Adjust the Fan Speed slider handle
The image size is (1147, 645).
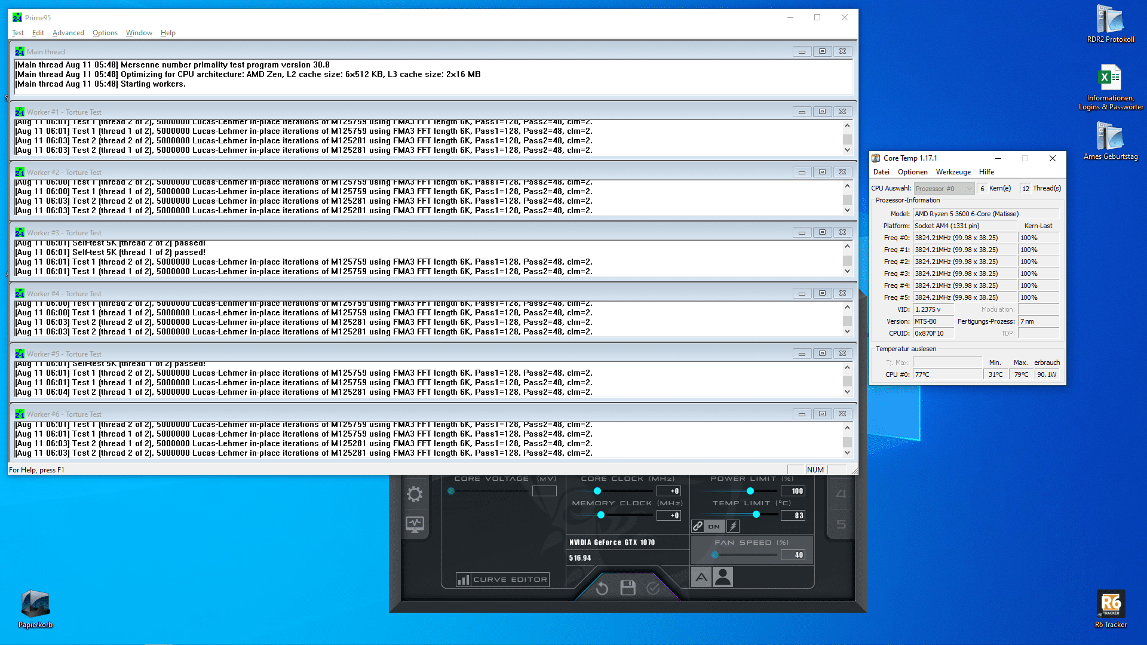click(x=715, y=555)
